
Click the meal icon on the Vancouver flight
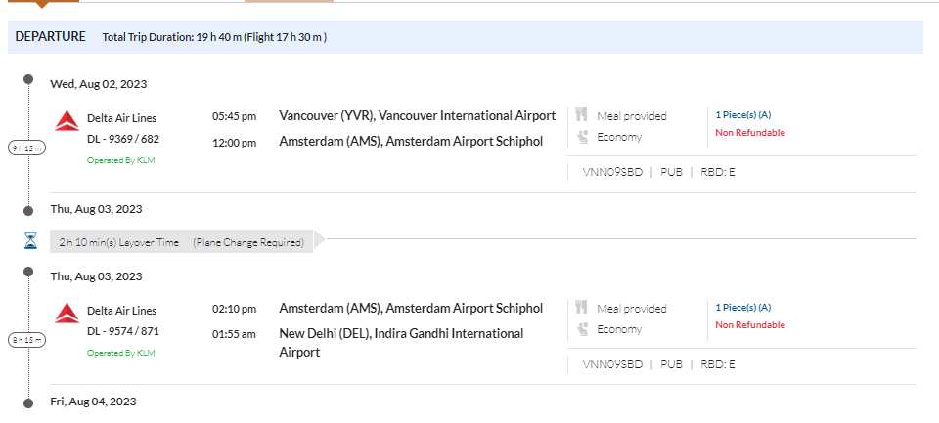pyautogui.click(x=581, y=115)
